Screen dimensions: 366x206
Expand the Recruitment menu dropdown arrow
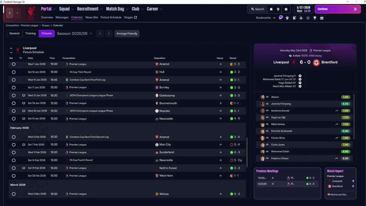102,9
